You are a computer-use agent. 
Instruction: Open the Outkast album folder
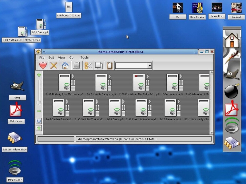click(x=236, y=8)
